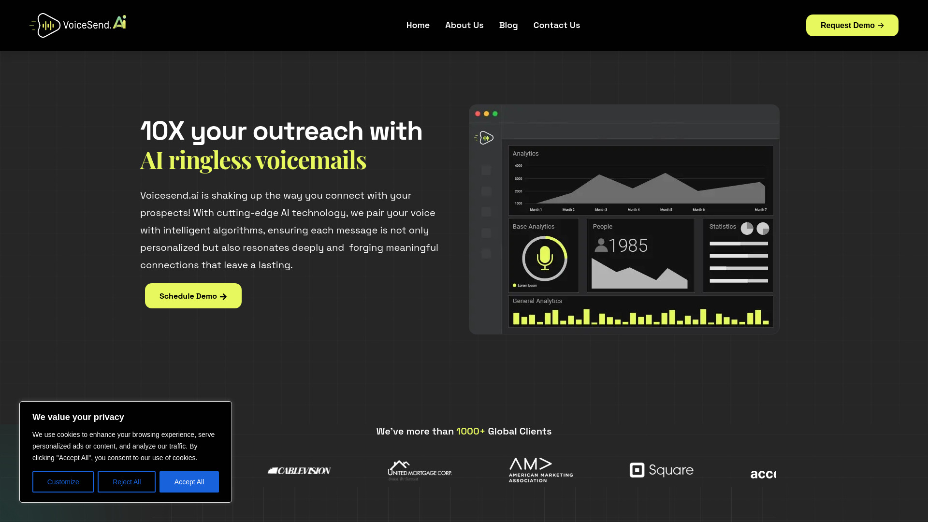Viewport: 928px width, 522px height.
Task: Click the Square client logo thumbnail
Action: [x=662, y=470]
